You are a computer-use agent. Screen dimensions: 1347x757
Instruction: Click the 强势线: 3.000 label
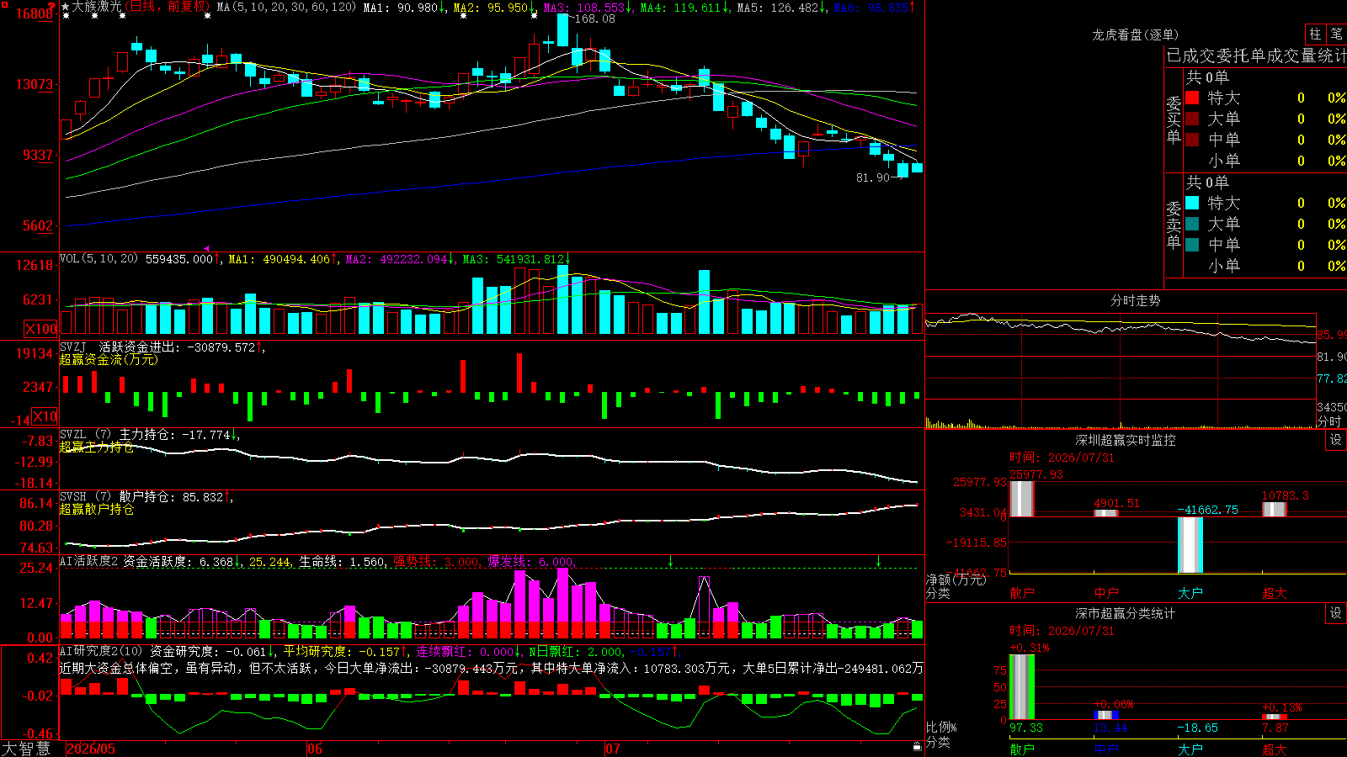(438, 561)
